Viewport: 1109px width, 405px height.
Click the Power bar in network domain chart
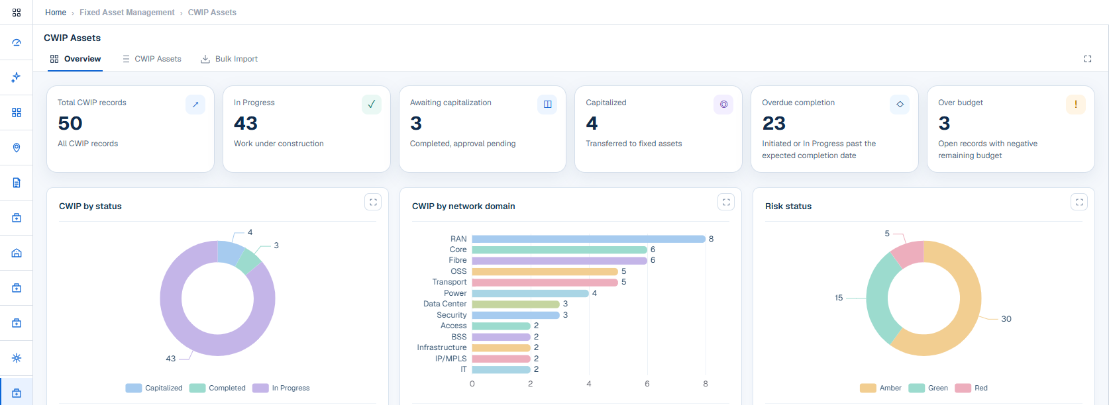(x=530, y=293)
